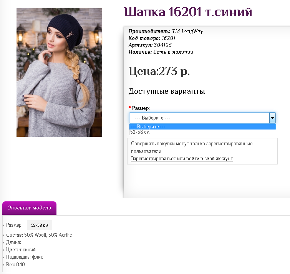290x274 pixels.
Task: Click the Доступные варианты heading
Action: [166, 91]
